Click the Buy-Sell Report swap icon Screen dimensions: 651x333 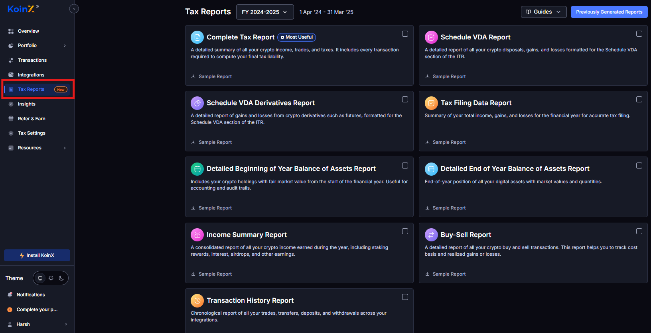point(431,235)
